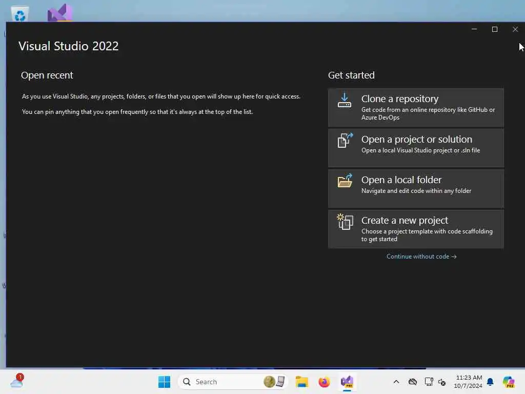Choose Open a local folder title
The image size is (525, 394).
tap(401, 180)
